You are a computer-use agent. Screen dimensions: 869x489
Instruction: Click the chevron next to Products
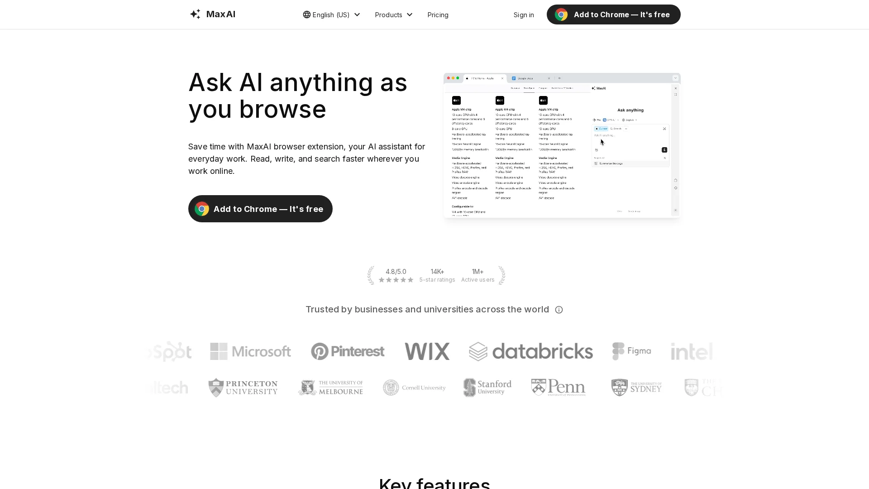(x=410, y=14)
